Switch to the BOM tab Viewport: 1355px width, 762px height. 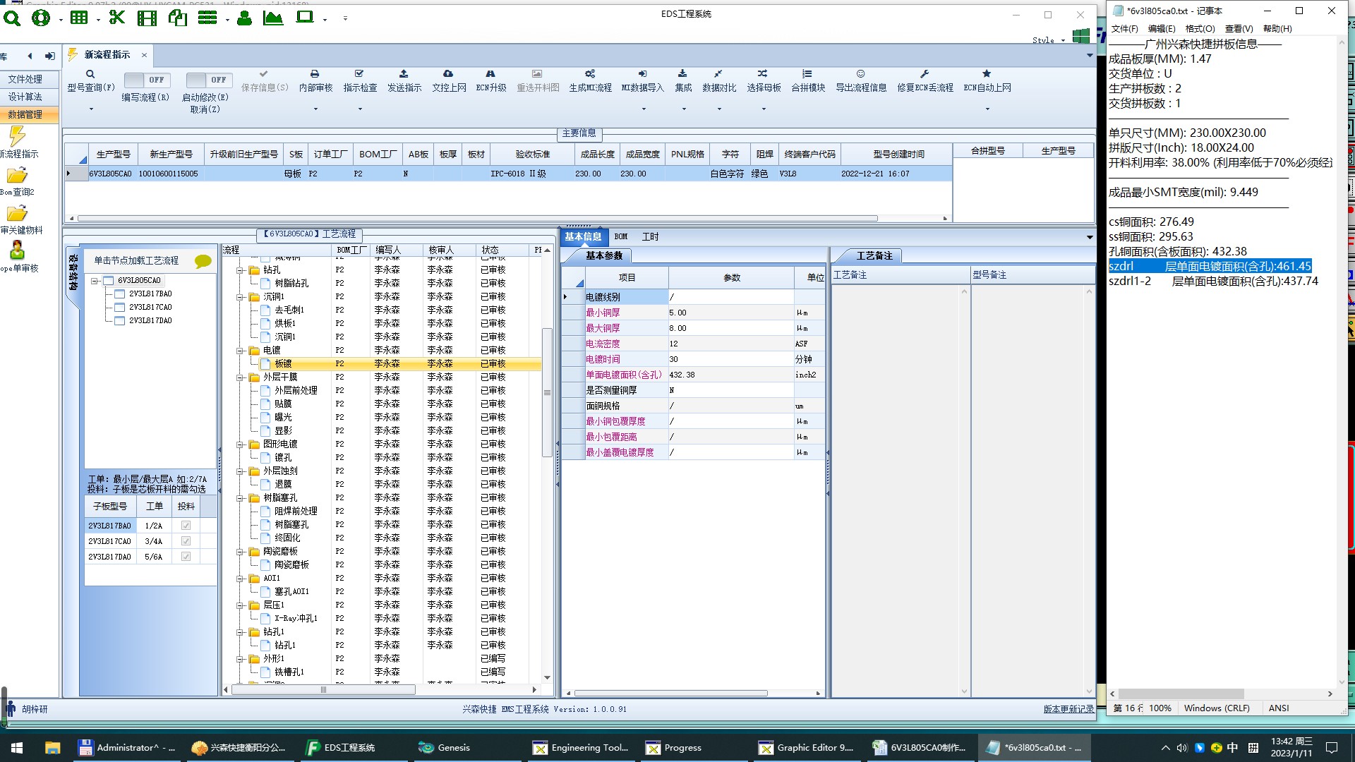pos(620,237)
